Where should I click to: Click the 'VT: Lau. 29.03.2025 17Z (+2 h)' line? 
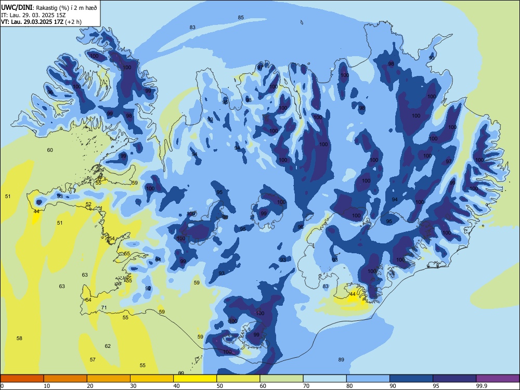(41, 22)
